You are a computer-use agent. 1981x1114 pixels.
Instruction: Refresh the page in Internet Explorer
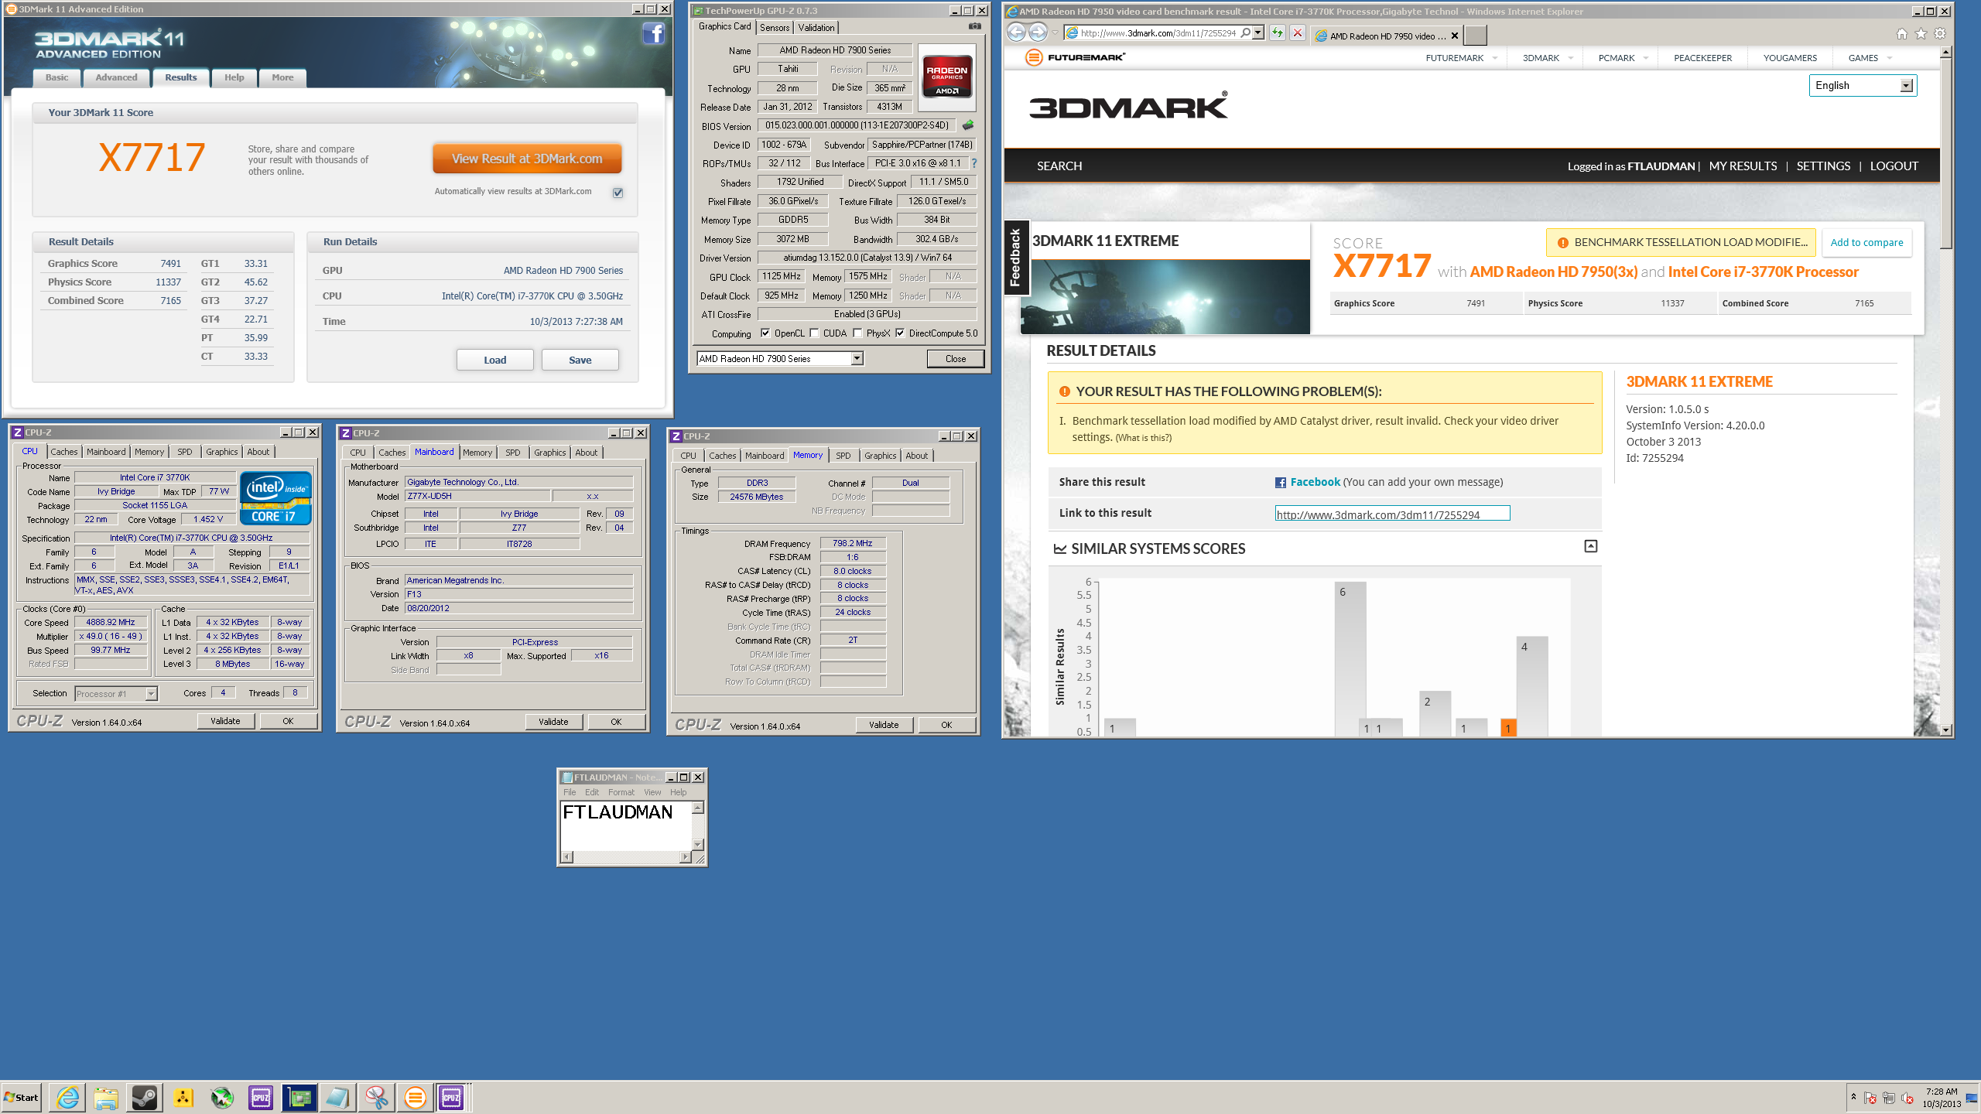coord(1278,33)
